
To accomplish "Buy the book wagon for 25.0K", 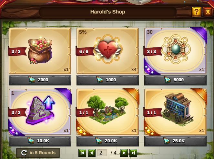I will [x=175, y=141].
